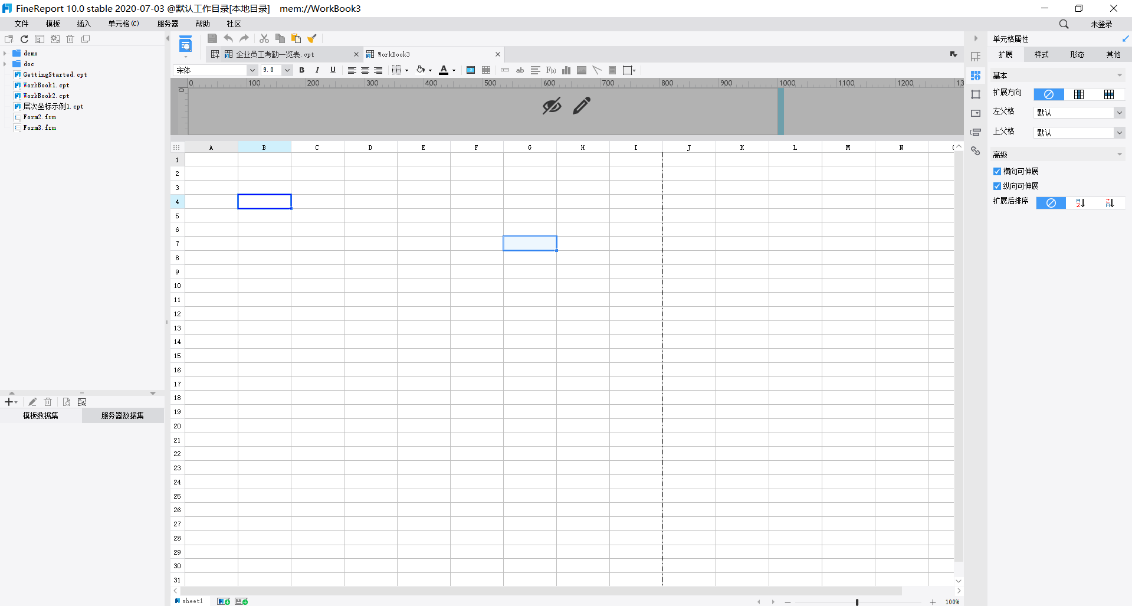The height and width of the screenshot is (606, 1132).
Task: Open the report preview icon
Action: [x=186, y=44]
